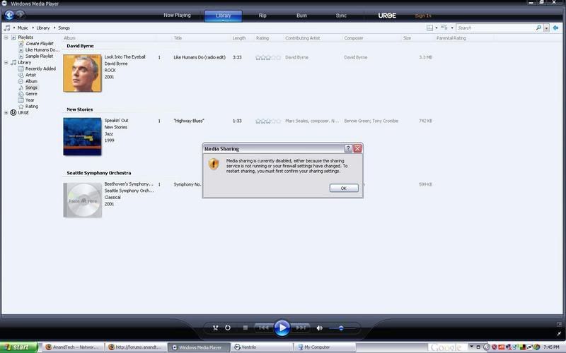Open the layout options icon

(x=429, y=28)
